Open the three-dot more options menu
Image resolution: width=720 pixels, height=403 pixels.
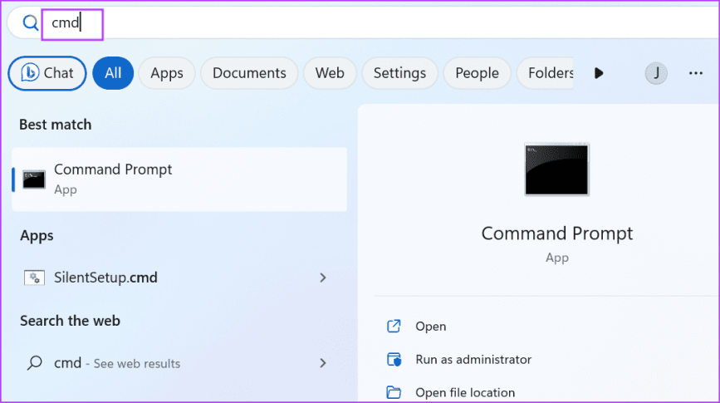[x=696, y=73]
